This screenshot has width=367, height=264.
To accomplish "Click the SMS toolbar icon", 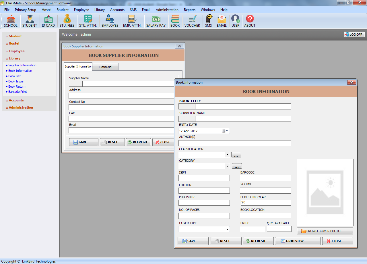I will click(209, 20).
